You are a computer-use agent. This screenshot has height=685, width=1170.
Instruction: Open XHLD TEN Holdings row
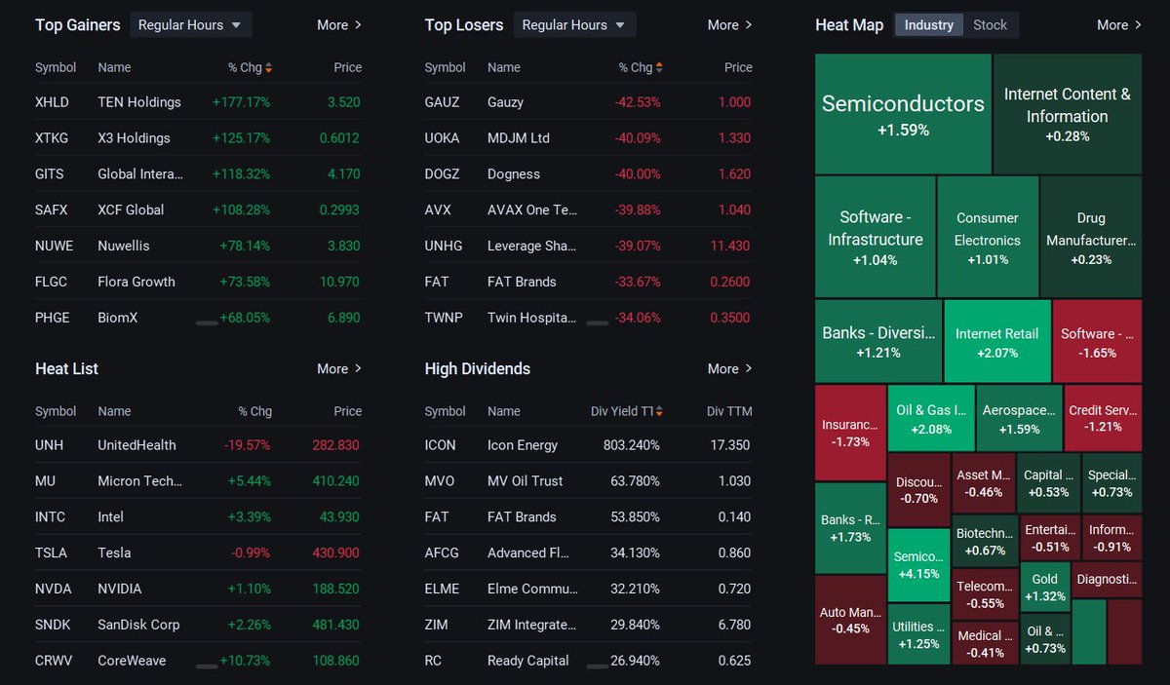[x=198, y=102]
